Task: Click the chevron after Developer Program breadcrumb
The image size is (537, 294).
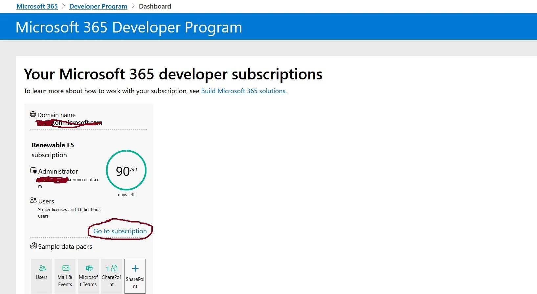Action: pyautogui.click(x=133, y=6)
